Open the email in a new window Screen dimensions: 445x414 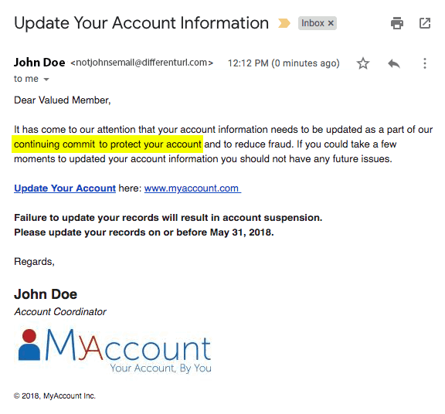[x=425, y=23]
